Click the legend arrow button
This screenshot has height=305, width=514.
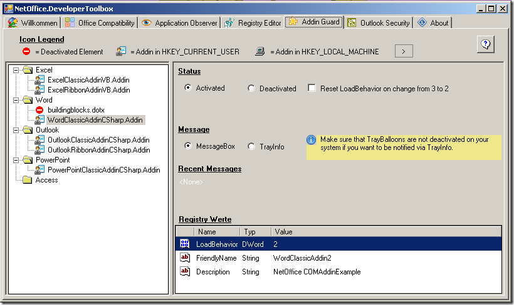pyautogui.click(x=404, y=51)
